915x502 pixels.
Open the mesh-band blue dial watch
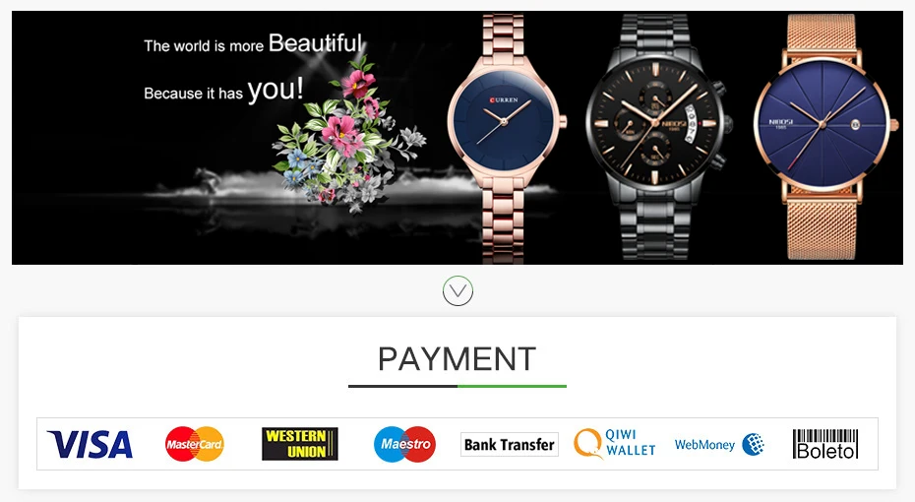[823, 138]
